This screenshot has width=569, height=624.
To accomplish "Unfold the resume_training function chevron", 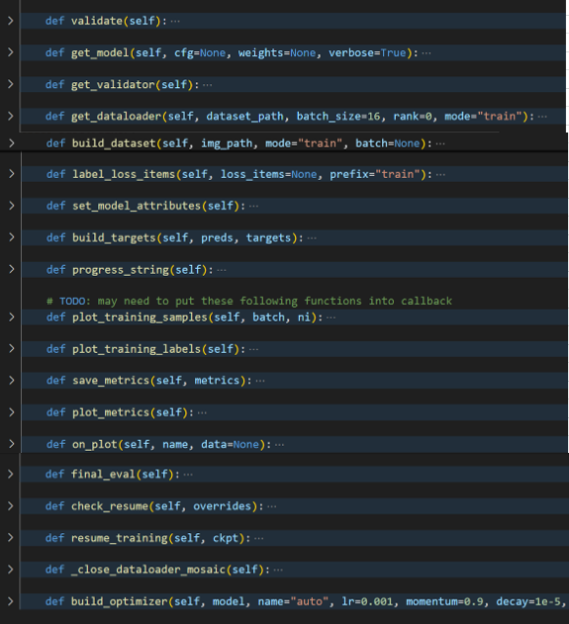I will pyautogui.click(x=11, y=538).
